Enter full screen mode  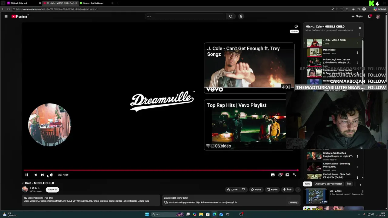point(295,175)
